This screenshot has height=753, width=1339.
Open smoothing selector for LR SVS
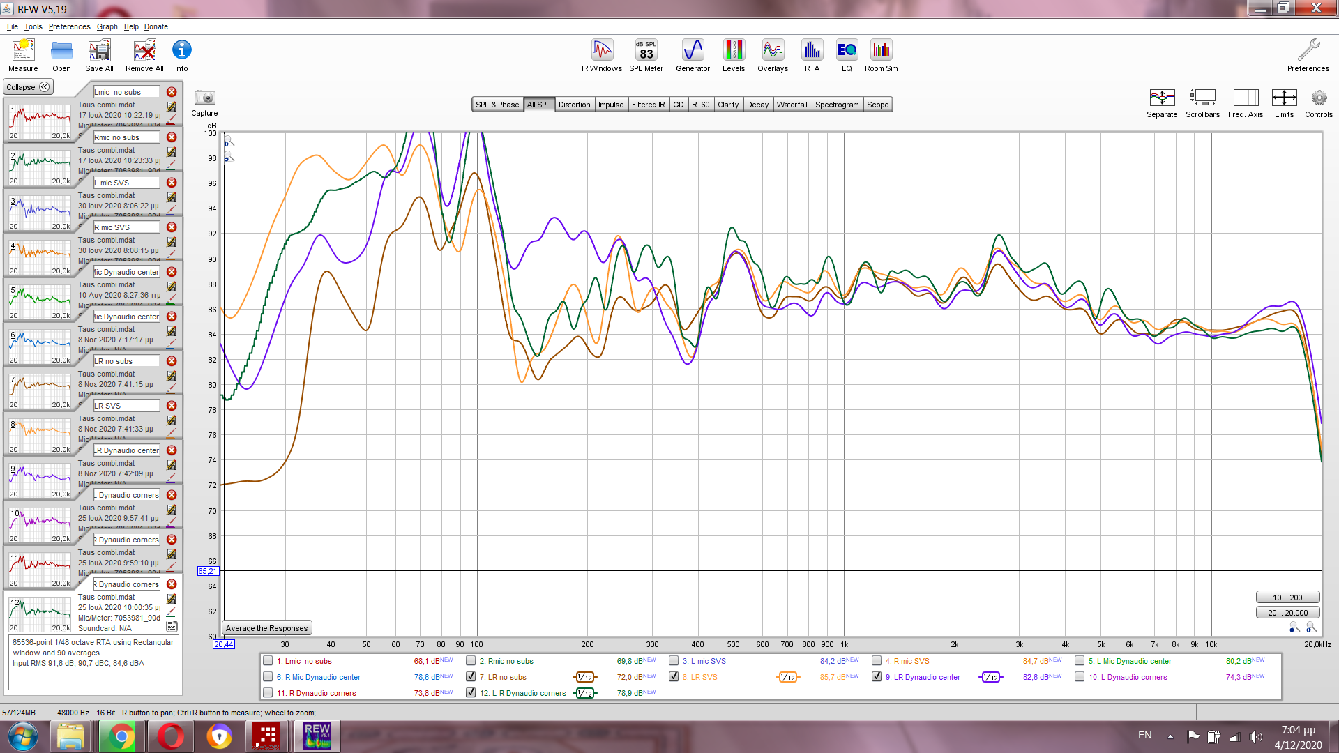coord(787,677)
